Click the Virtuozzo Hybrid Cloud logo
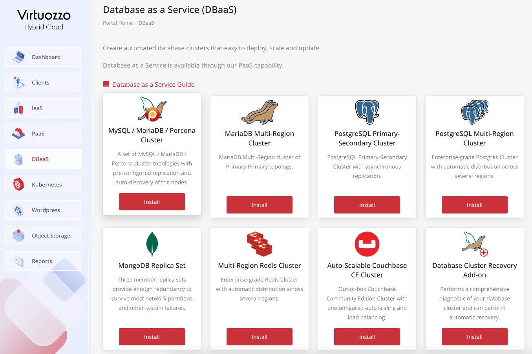The image size is (532, 354). click(44, 20)
